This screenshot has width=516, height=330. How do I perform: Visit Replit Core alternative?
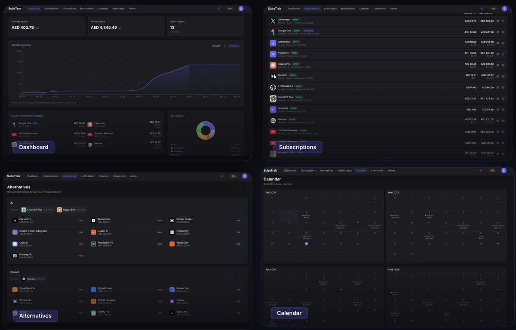coord(238,244)
